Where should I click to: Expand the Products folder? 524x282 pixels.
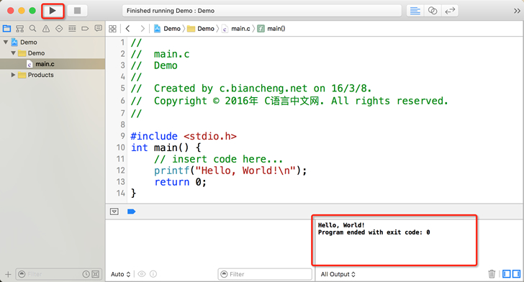click(x=14, y=75)
